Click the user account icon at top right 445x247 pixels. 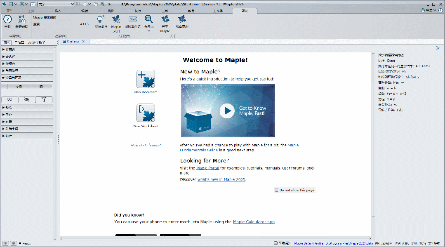(423, 10)
